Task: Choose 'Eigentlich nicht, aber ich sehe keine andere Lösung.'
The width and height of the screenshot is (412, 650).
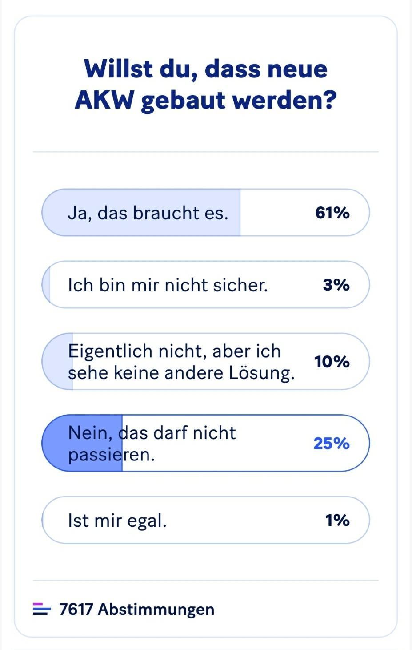Action: [x=206, y=362]
